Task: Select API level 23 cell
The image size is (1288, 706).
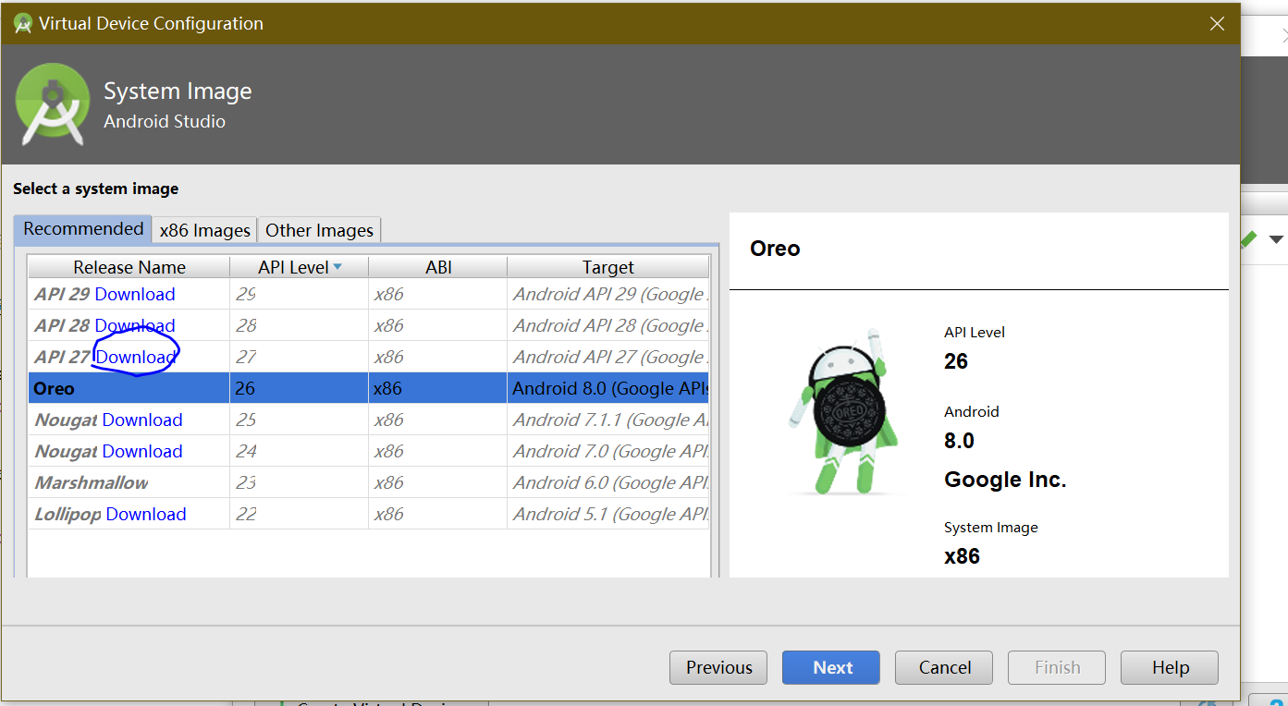Action: click(299, 482)
